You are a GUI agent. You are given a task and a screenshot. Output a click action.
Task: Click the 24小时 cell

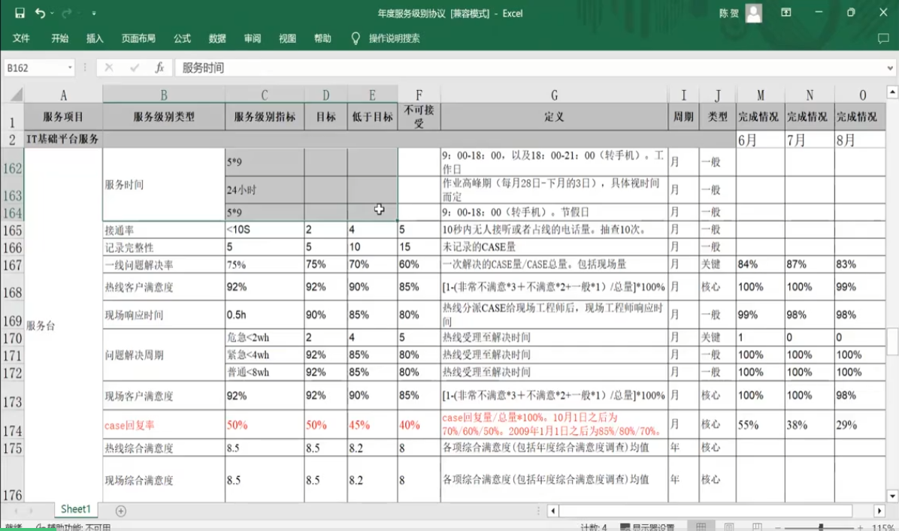(265, 189)
